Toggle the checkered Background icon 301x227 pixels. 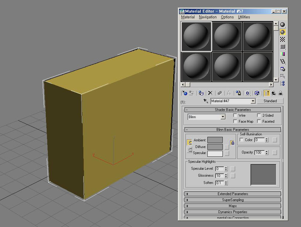(x=282, y=39)
